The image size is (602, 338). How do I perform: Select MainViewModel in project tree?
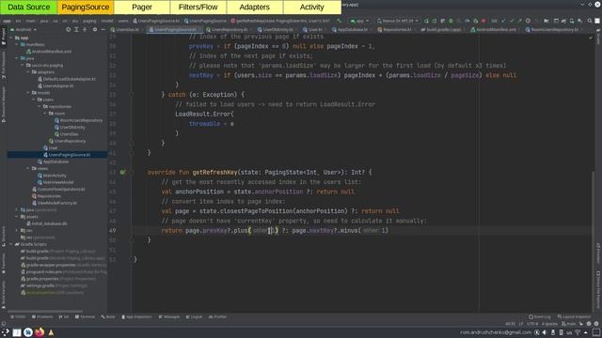[58, 182]
